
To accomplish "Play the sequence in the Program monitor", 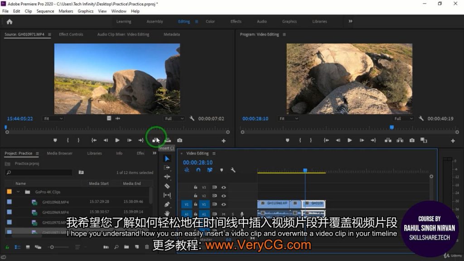I will [x=349, y=140].
